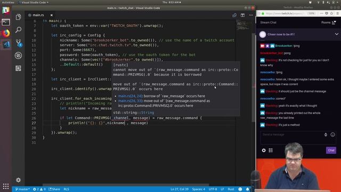Open the Manage gear in VS Code
This screenshot has height=192, width=341.
pyautogui.click(x=18, y=180)
